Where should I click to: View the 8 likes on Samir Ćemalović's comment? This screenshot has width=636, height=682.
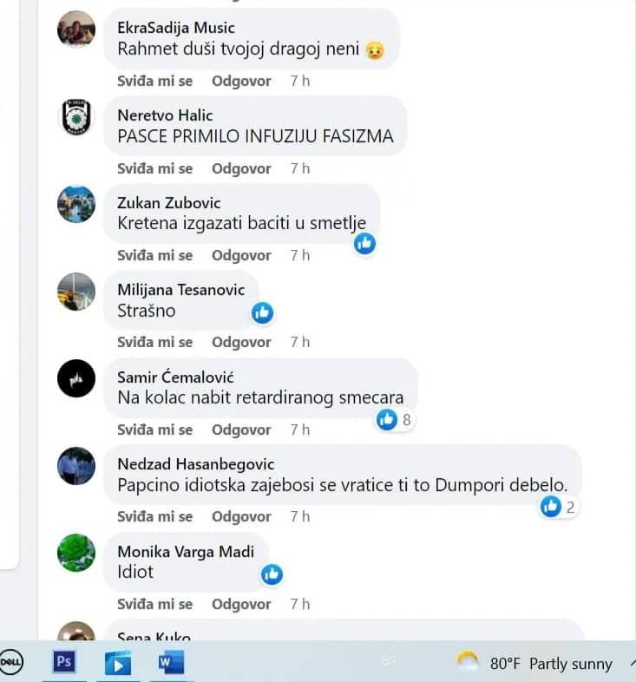(395, 420)
